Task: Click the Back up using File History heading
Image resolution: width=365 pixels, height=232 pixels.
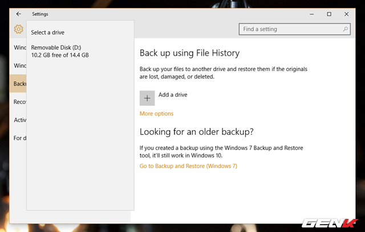Action: [x=189, y=53]
